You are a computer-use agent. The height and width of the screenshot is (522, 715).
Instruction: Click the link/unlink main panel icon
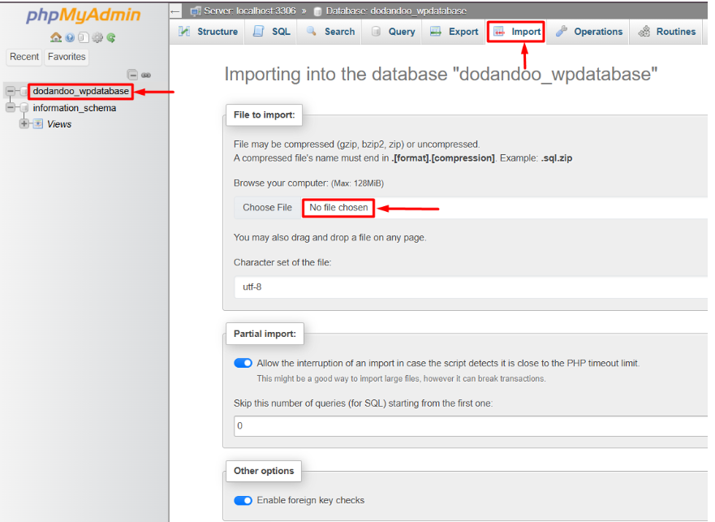(146, 75)
